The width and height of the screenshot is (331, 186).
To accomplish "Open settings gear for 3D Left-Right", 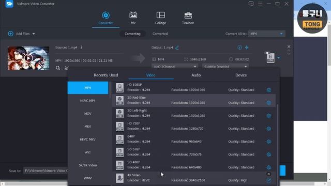I will (269, 116).
